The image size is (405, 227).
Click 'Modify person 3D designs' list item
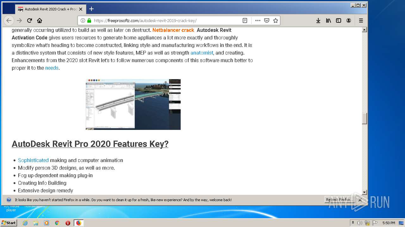(x=66, y=168)
